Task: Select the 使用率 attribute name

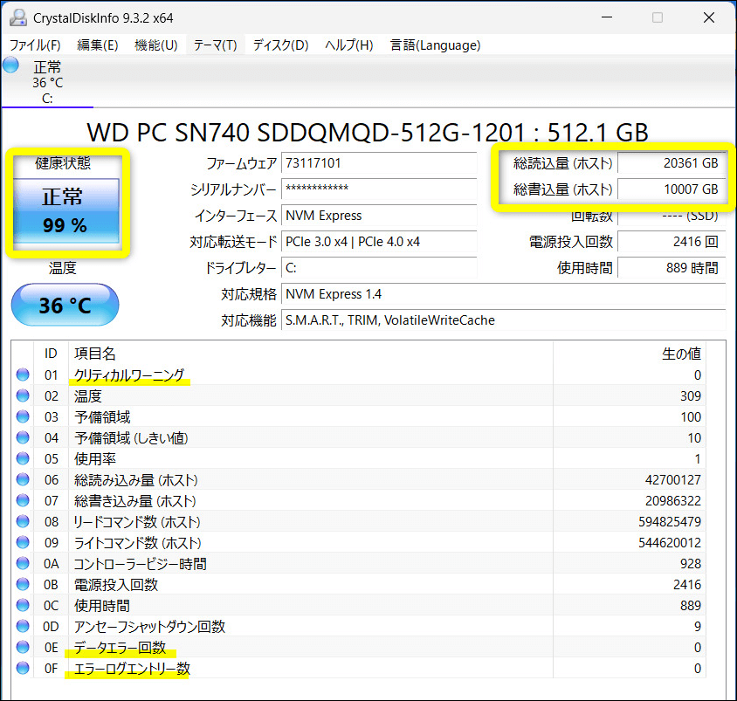Action: click(x=95, y=458)
